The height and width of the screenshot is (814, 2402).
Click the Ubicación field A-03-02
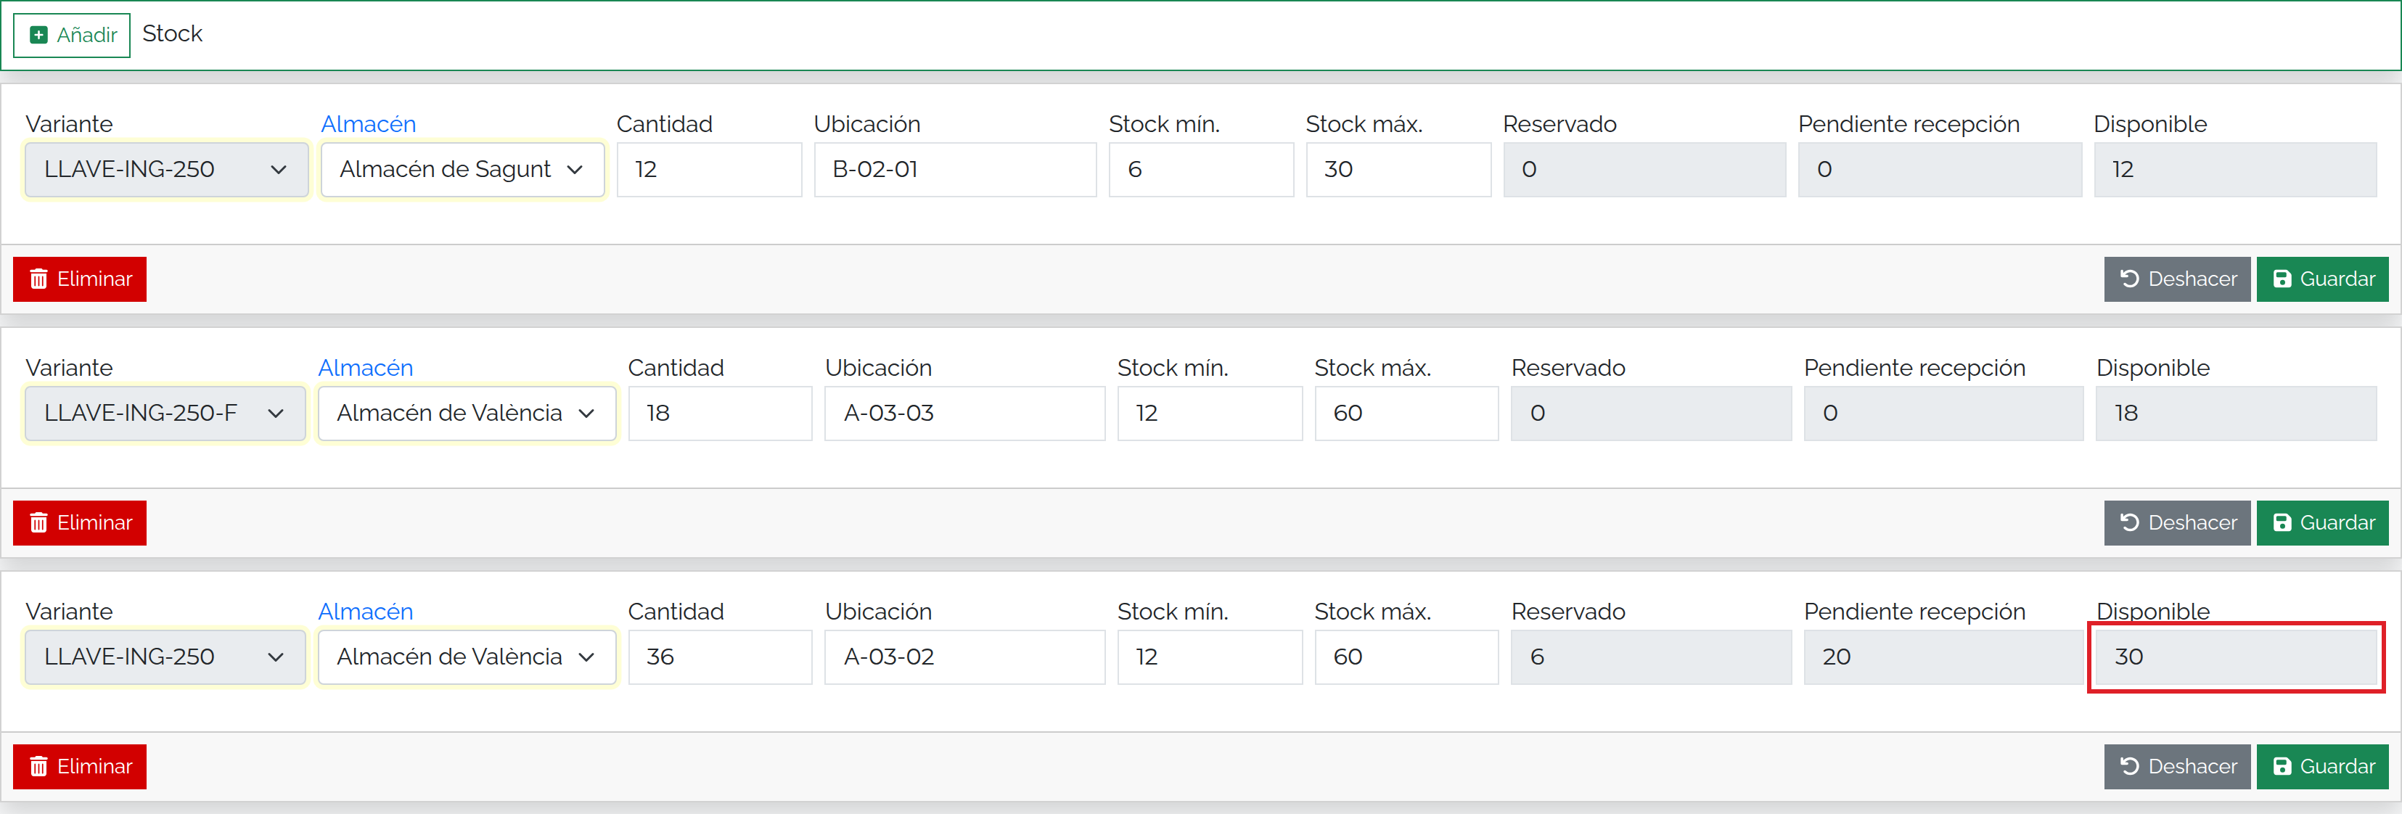964,657
